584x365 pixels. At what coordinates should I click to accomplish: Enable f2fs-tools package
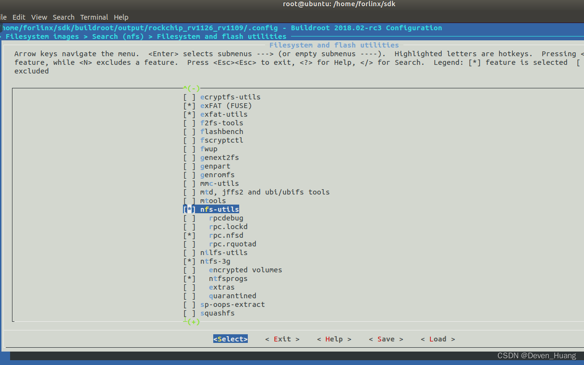click(x=189, y=123)
